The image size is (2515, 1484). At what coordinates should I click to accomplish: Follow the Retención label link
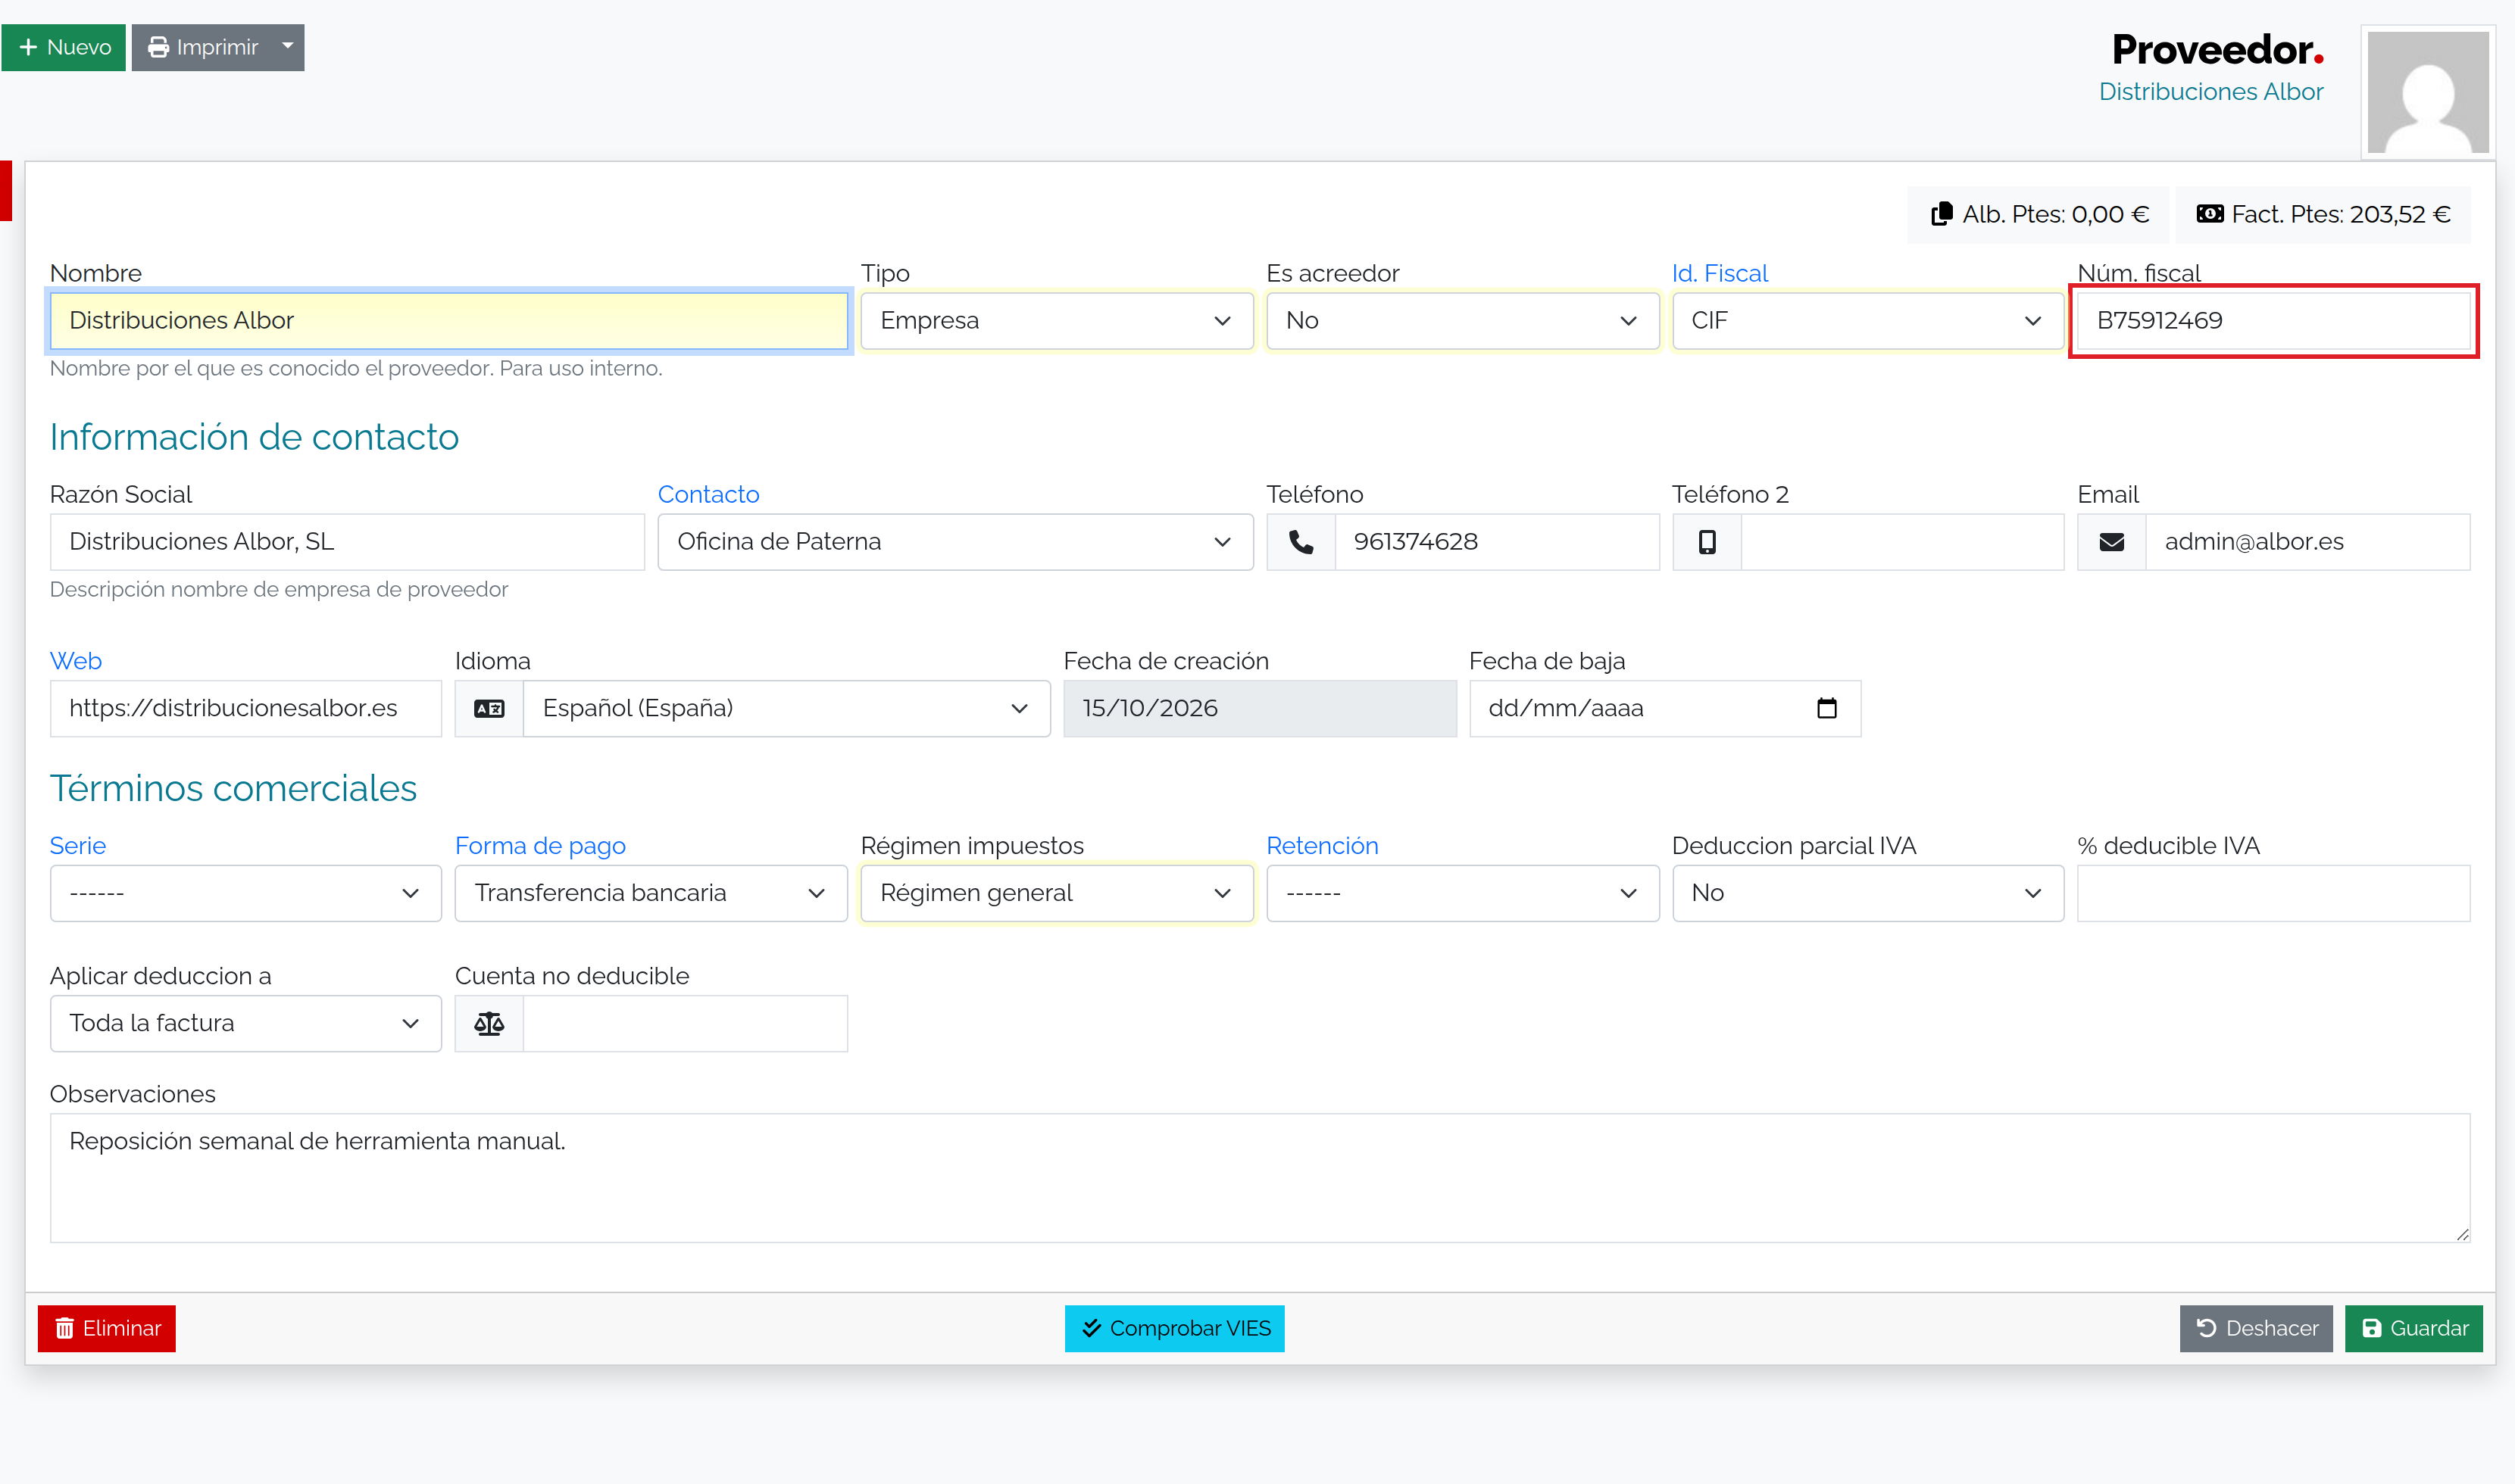click(1322, 846)
